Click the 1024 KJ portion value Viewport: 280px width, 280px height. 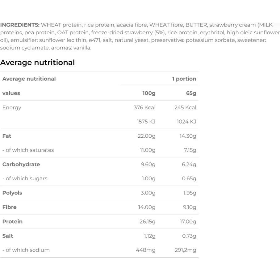pyautogui.click(x=186, y=122)
